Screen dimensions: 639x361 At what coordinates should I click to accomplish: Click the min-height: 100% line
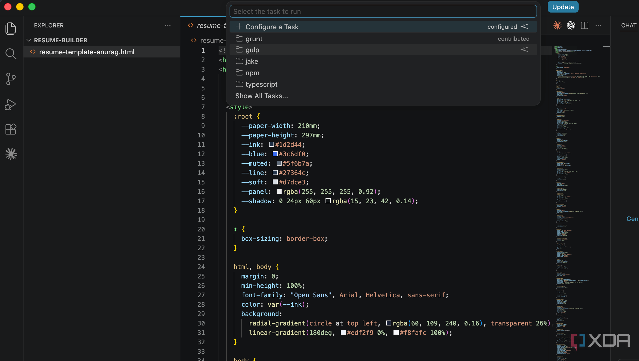click(x=273, y=286)
